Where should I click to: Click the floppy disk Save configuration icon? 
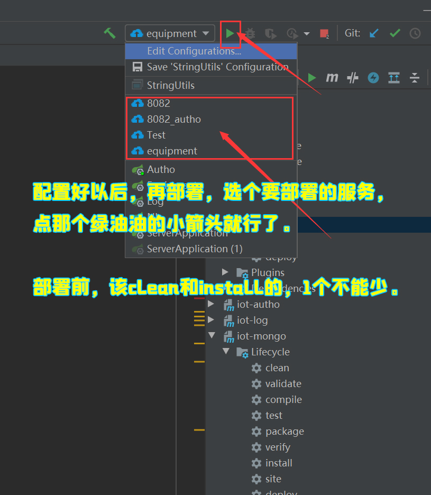[x=137, y=67]
